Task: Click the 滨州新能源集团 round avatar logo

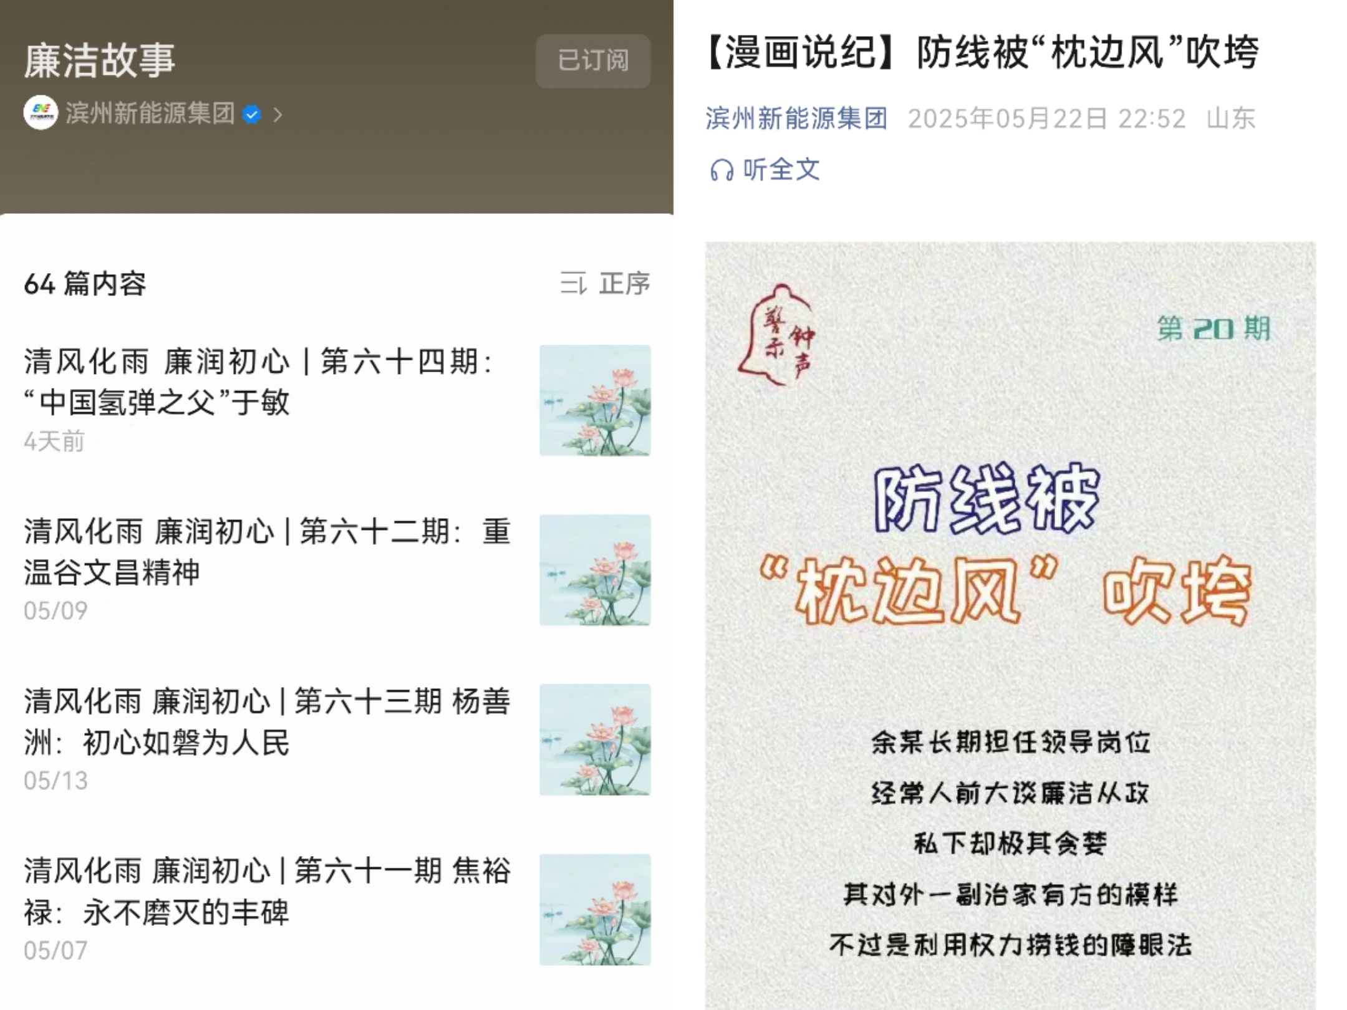Action: pyautogui.click(x=41, y=113)
